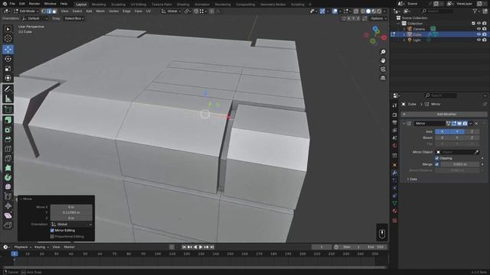The height and width of the screenshot is (275, 490).
Task: Open the Global transform orientation dropdown
Action: (171, 11)
